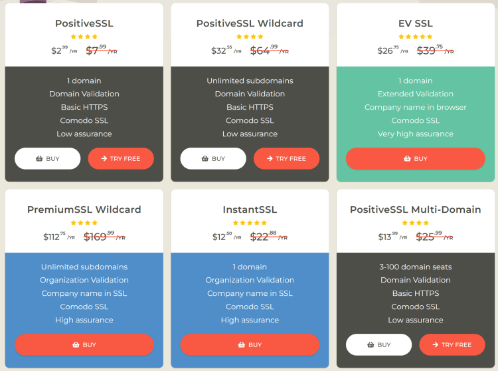Select the InstantSSL card heading
Viewport: 498px width, 371px height.
click(250, 209)
